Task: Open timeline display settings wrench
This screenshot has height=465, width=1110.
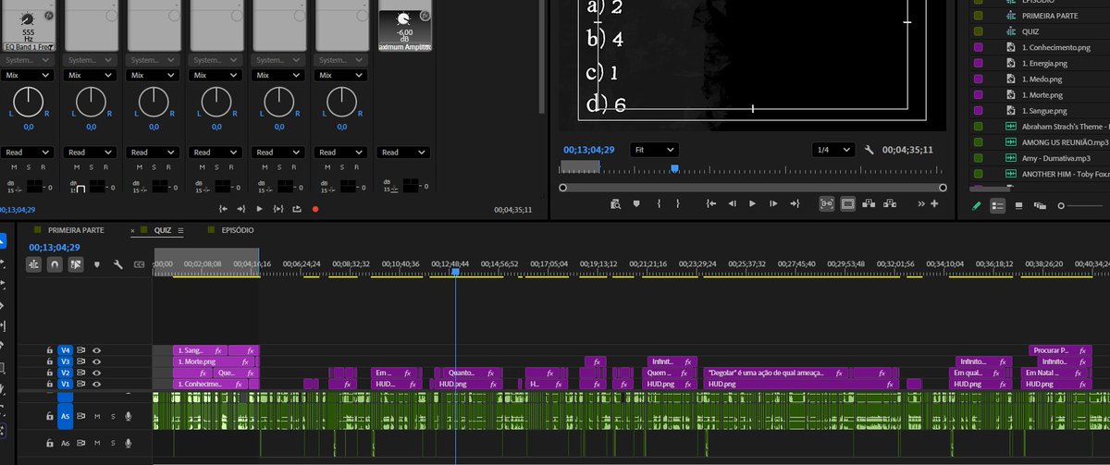Action: pos(118,264)
